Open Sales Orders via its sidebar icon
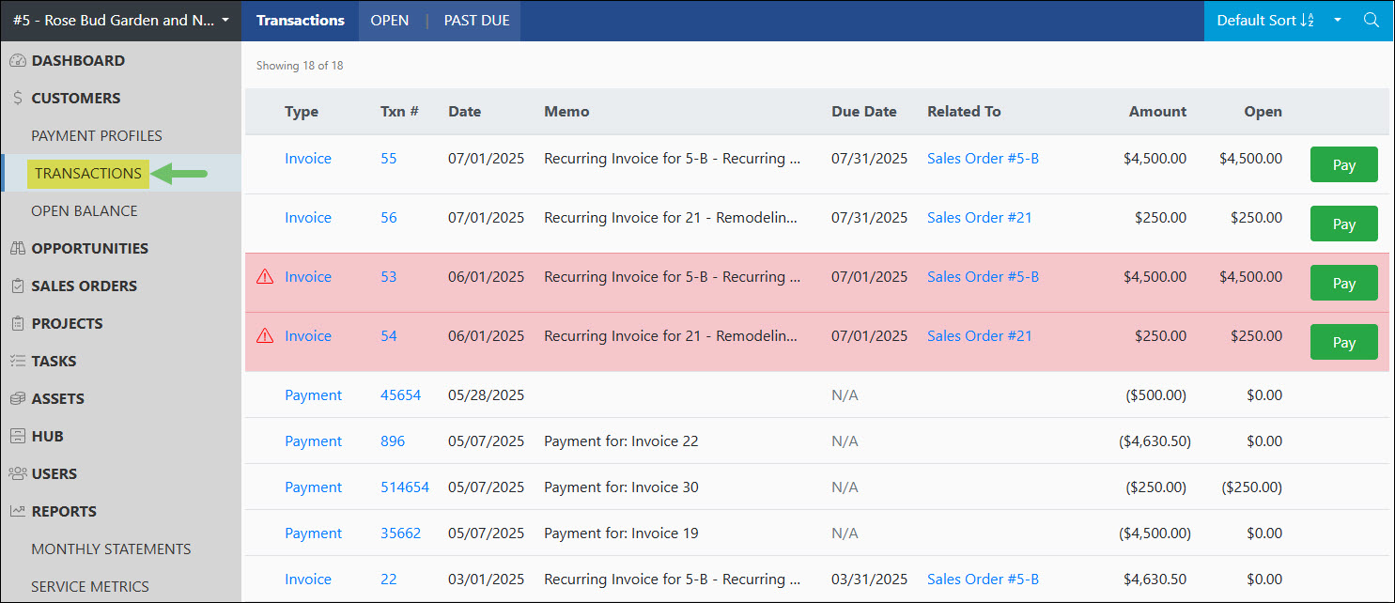The width and height of the screenshot is (1395, 603). click(19, 286)
